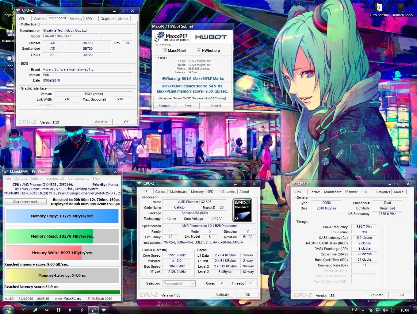Click the AMD Phenom II processor logo
The width and height of the screenshot is (417, 314).
pos(243,210)
